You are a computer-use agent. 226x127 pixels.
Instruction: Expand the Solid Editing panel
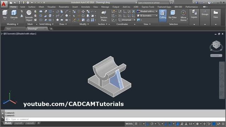pos(46,24)
